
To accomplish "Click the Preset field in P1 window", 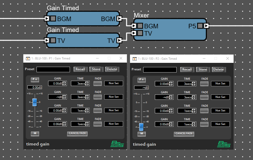I will tap(53, 69).
